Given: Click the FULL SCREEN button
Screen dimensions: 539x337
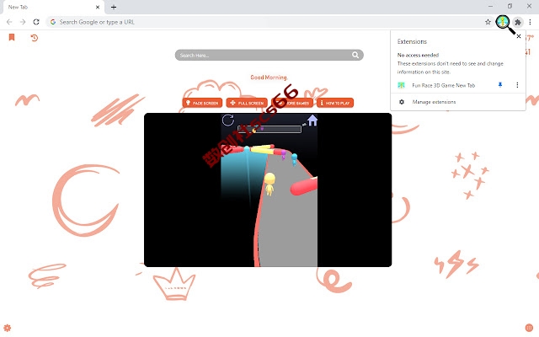Looking at the screenshot, I should coord(247,103).
